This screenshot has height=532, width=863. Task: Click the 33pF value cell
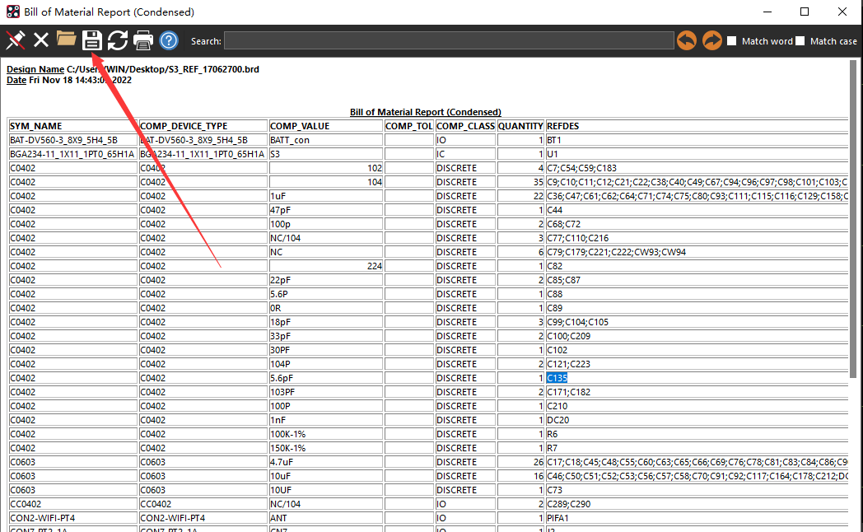(326, 336)
